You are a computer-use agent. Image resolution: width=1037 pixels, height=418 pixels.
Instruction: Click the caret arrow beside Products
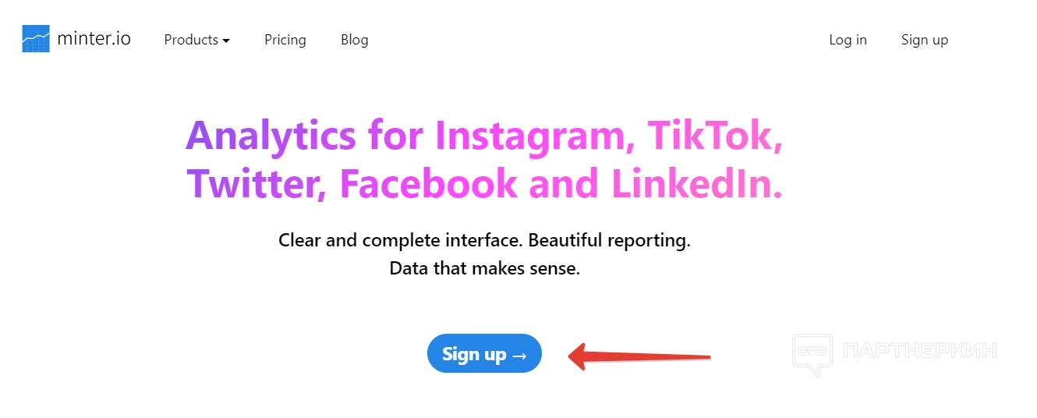(x=226, y=41)
